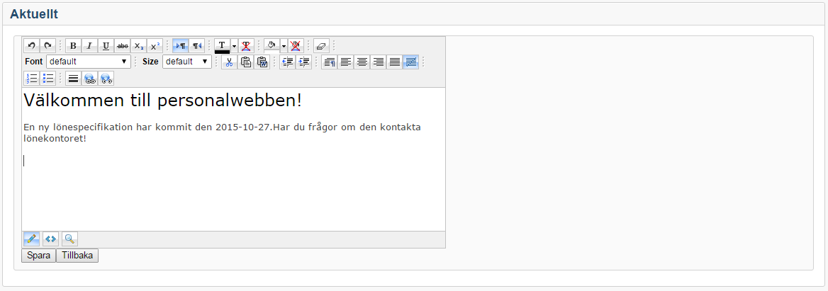The image size is (828, 291).
Task: Open the Font dropdown
Action: [89, 62]
